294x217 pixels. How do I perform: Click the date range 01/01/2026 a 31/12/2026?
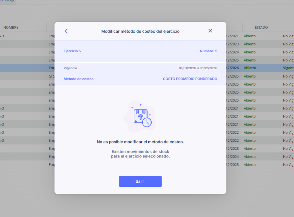point(198,68)
